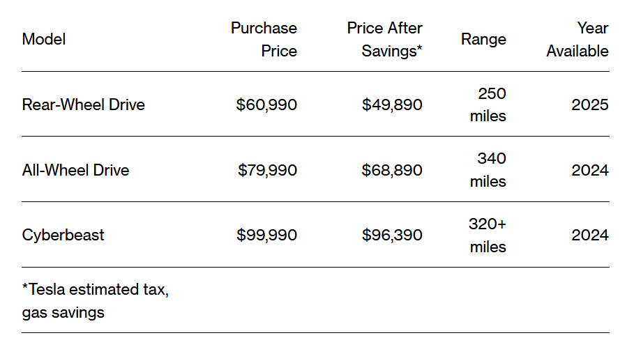The image size is (634, 347).
Task: Select the All-Wheel Drive model name
Action: click(75, 170)
